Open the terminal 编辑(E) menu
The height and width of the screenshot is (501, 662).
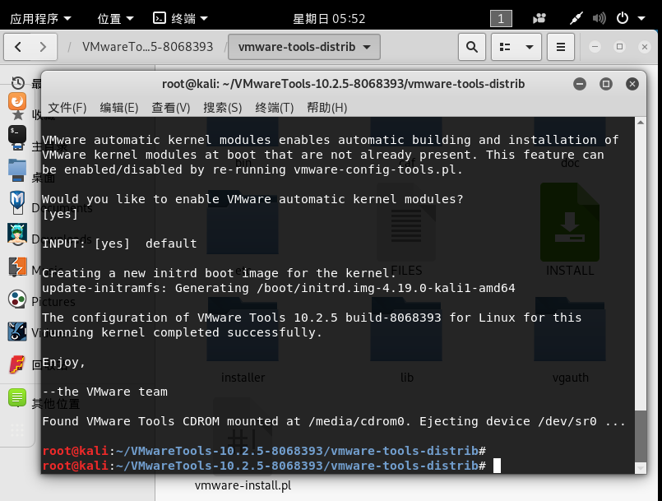coord(119,108)
